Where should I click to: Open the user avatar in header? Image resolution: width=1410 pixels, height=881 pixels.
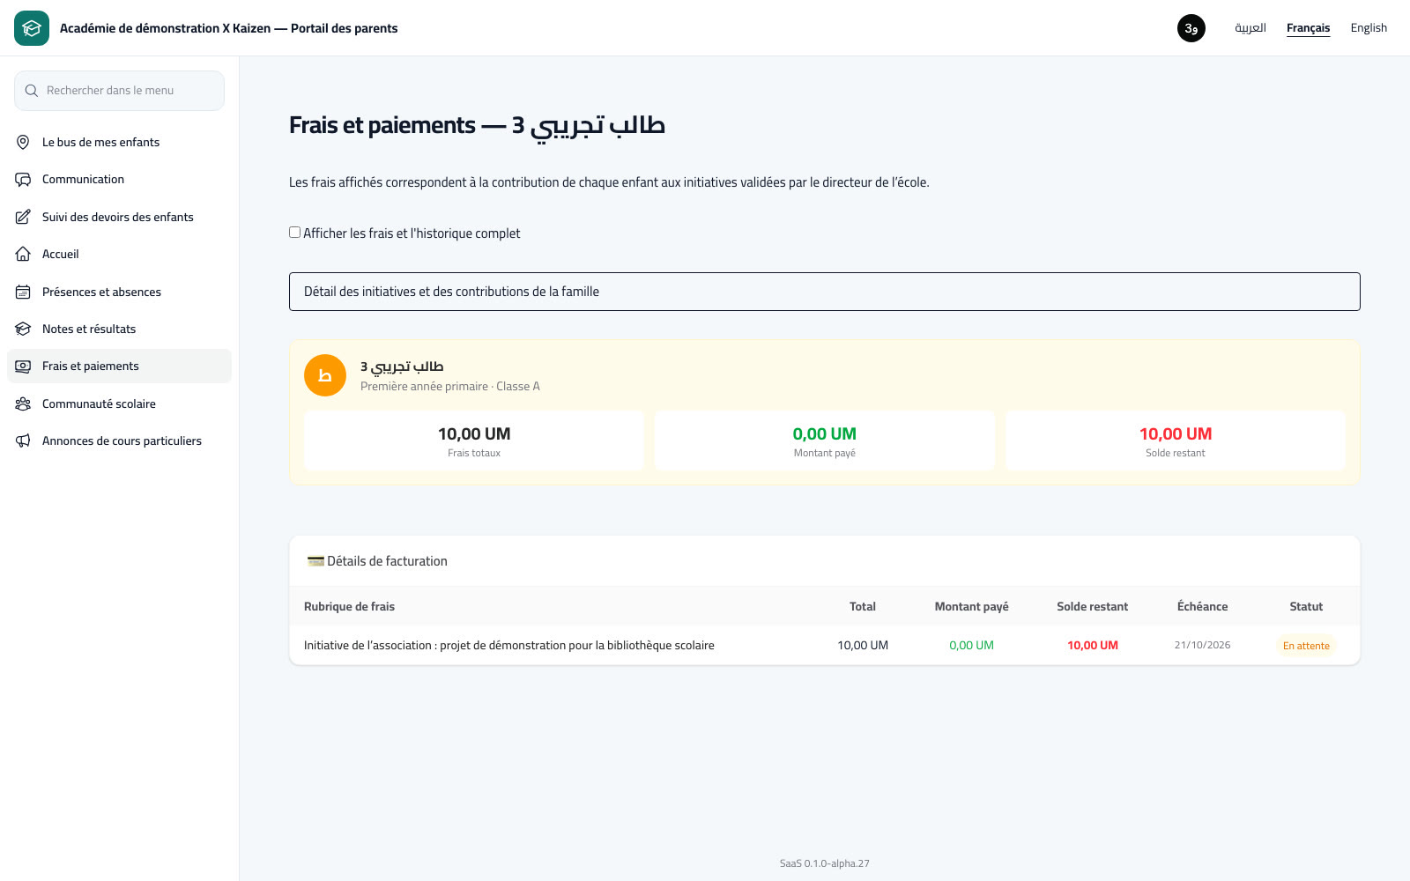1191,28
